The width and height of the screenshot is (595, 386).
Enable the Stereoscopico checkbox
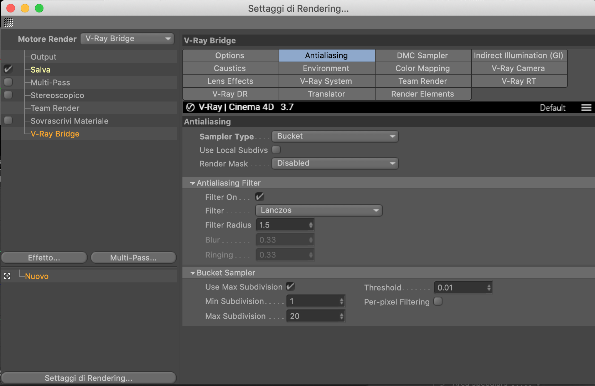8,95
